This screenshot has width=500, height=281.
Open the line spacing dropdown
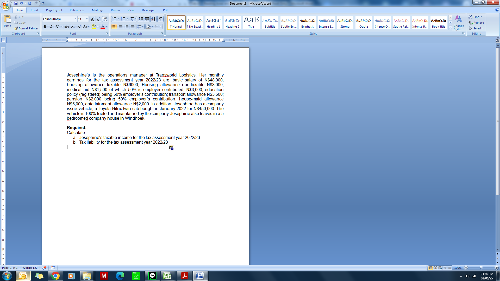140,27
